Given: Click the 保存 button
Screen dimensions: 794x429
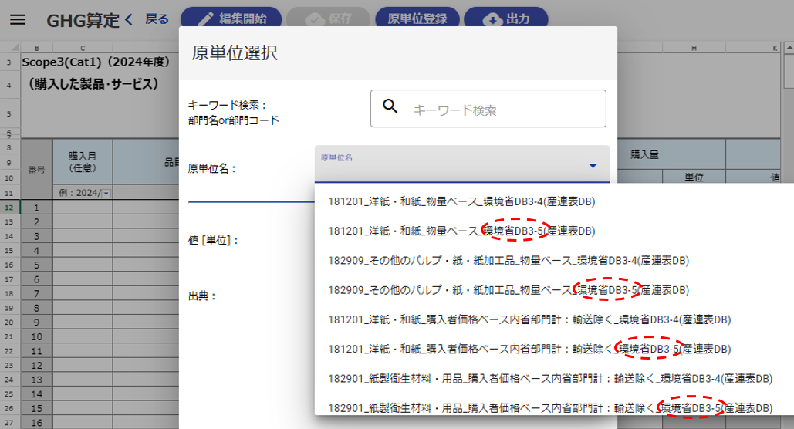Looking at the screenshot, I should tap(327, 19).
